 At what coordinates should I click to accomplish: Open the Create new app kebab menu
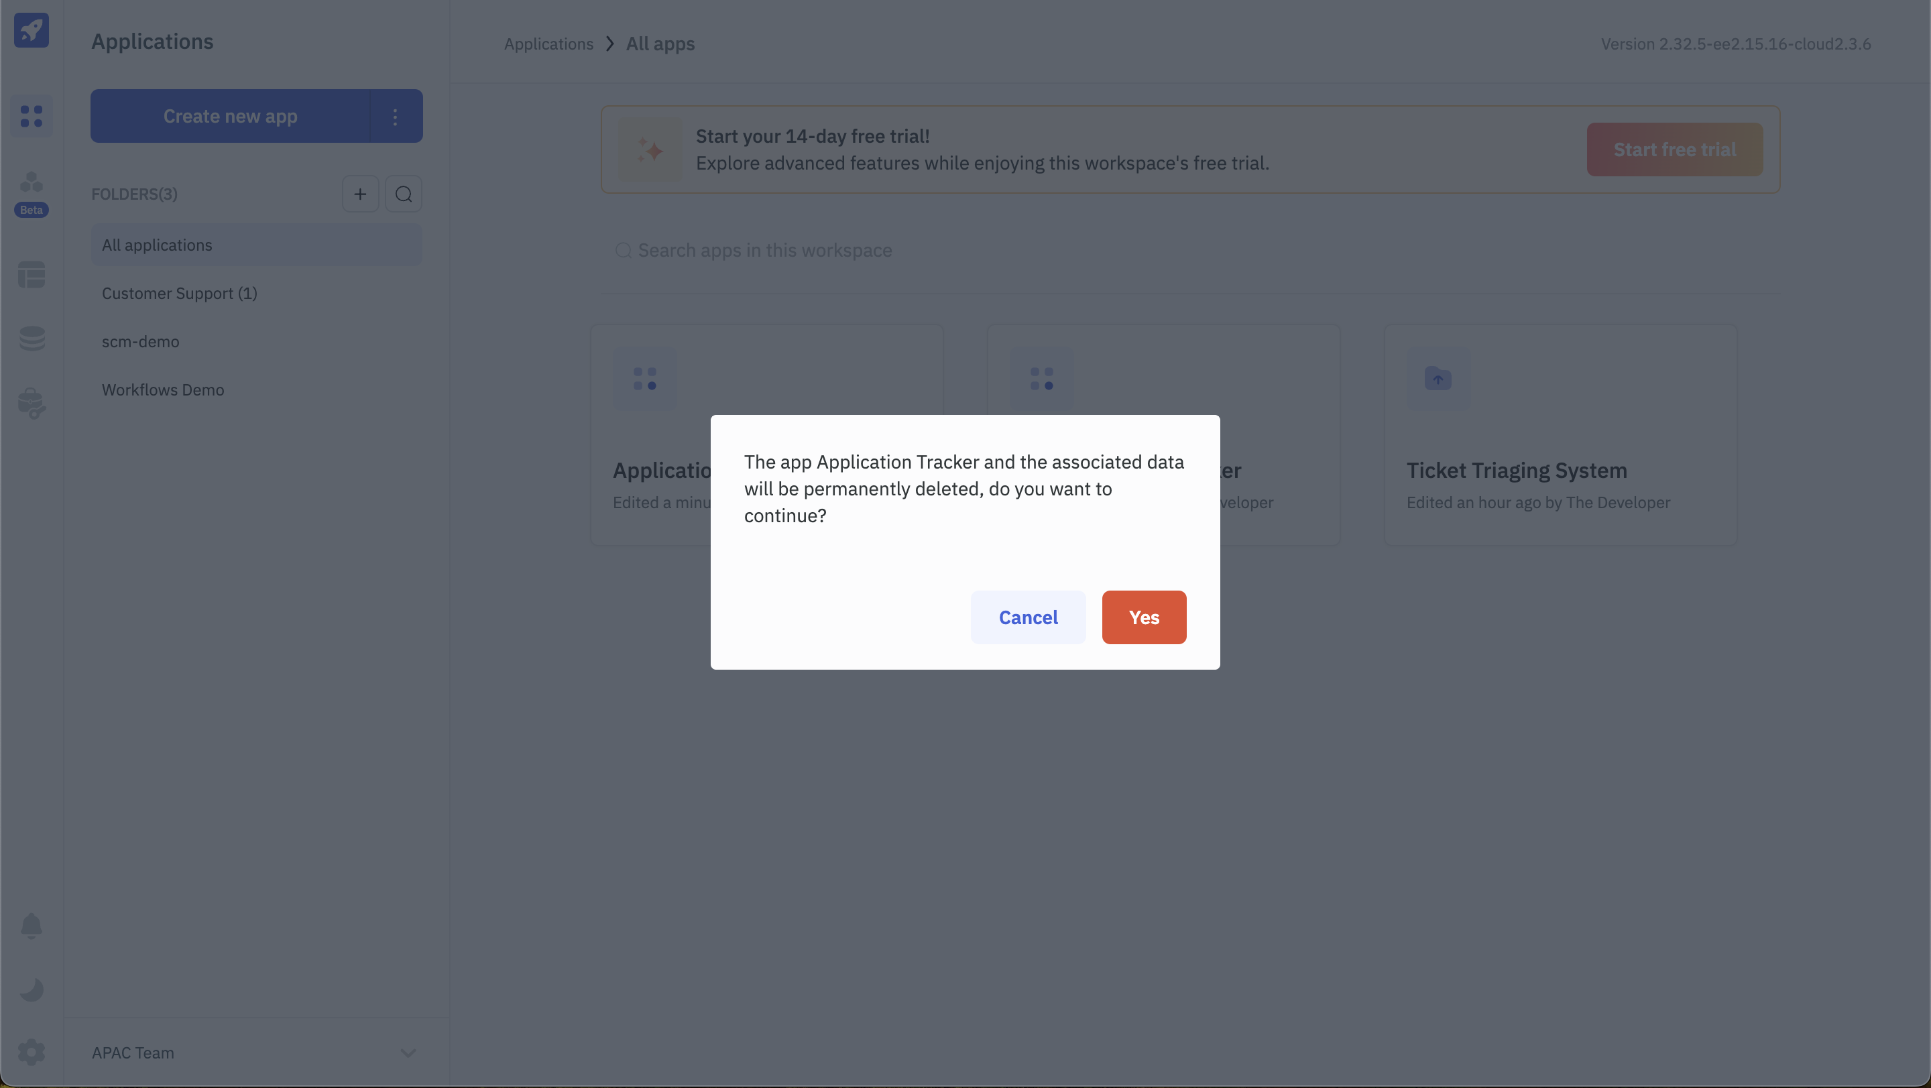tap(396, 116)
